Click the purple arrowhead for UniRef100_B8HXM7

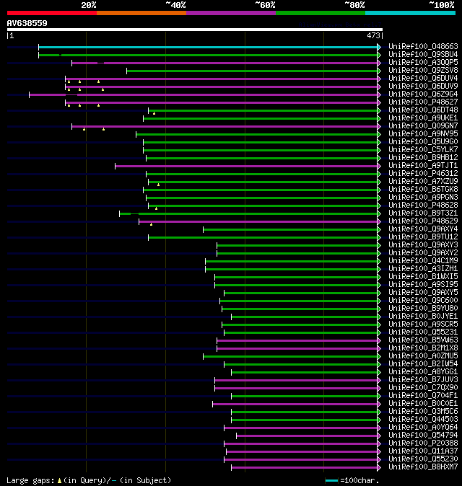[379, 467]
